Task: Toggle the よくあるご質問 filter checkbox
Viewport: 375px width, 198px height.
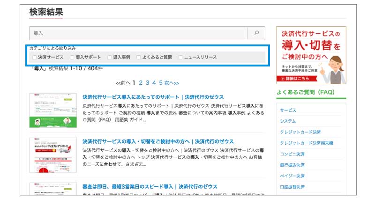Action: 138,57
